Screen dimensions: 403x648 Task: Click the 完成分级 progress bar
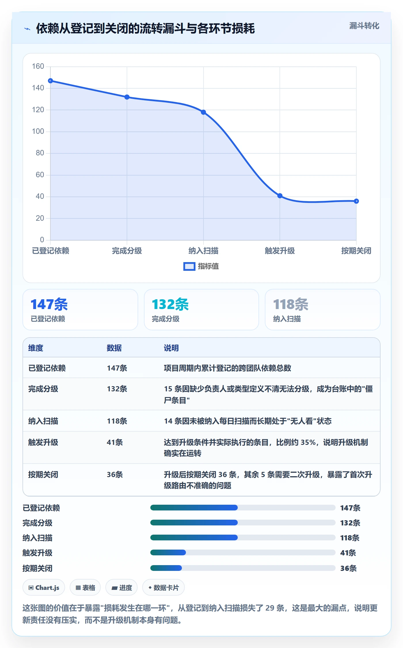[243, 523]
